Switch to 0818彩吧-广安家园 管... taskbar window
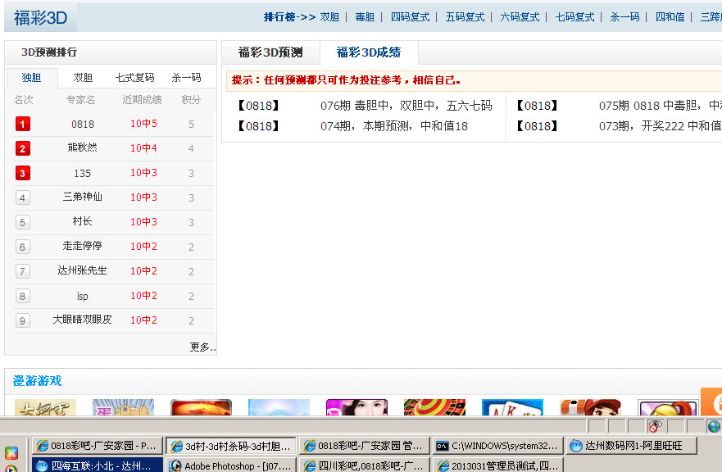Image resolution: width=722 pixels, height=472 pixels. tap(364, 446)
